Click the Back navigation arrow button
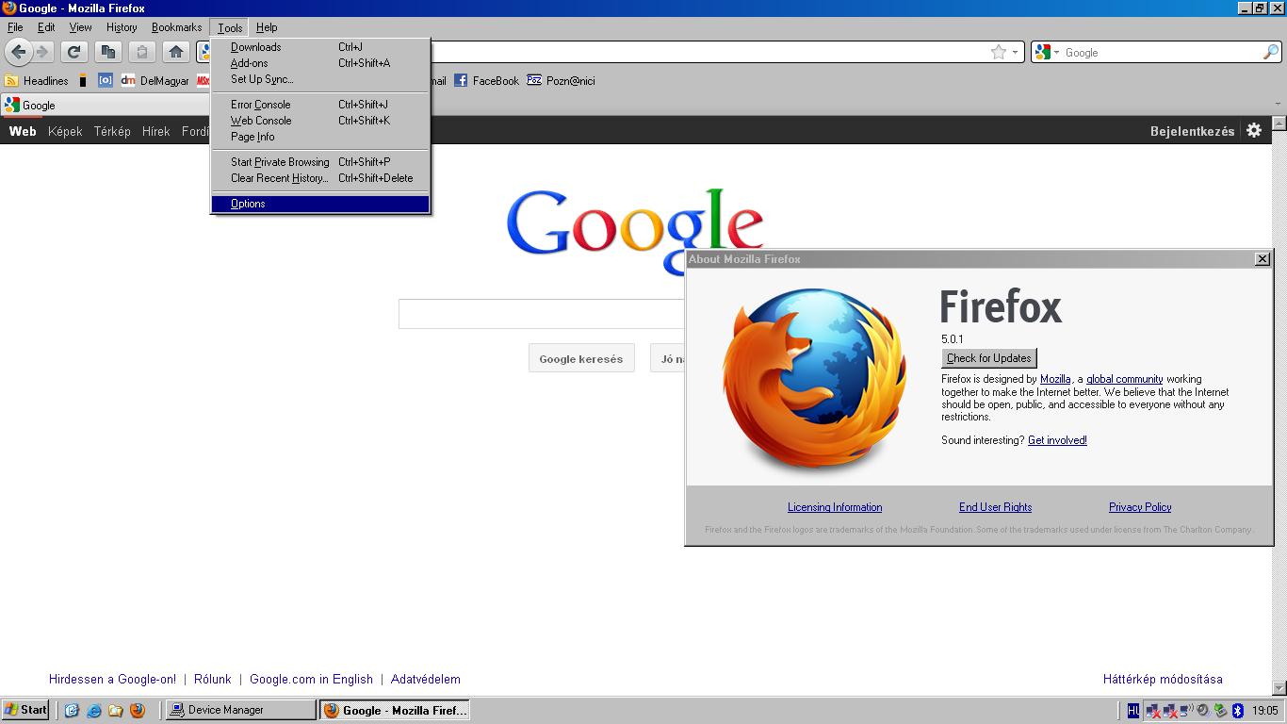The image size is (1287, 724). 18,52
